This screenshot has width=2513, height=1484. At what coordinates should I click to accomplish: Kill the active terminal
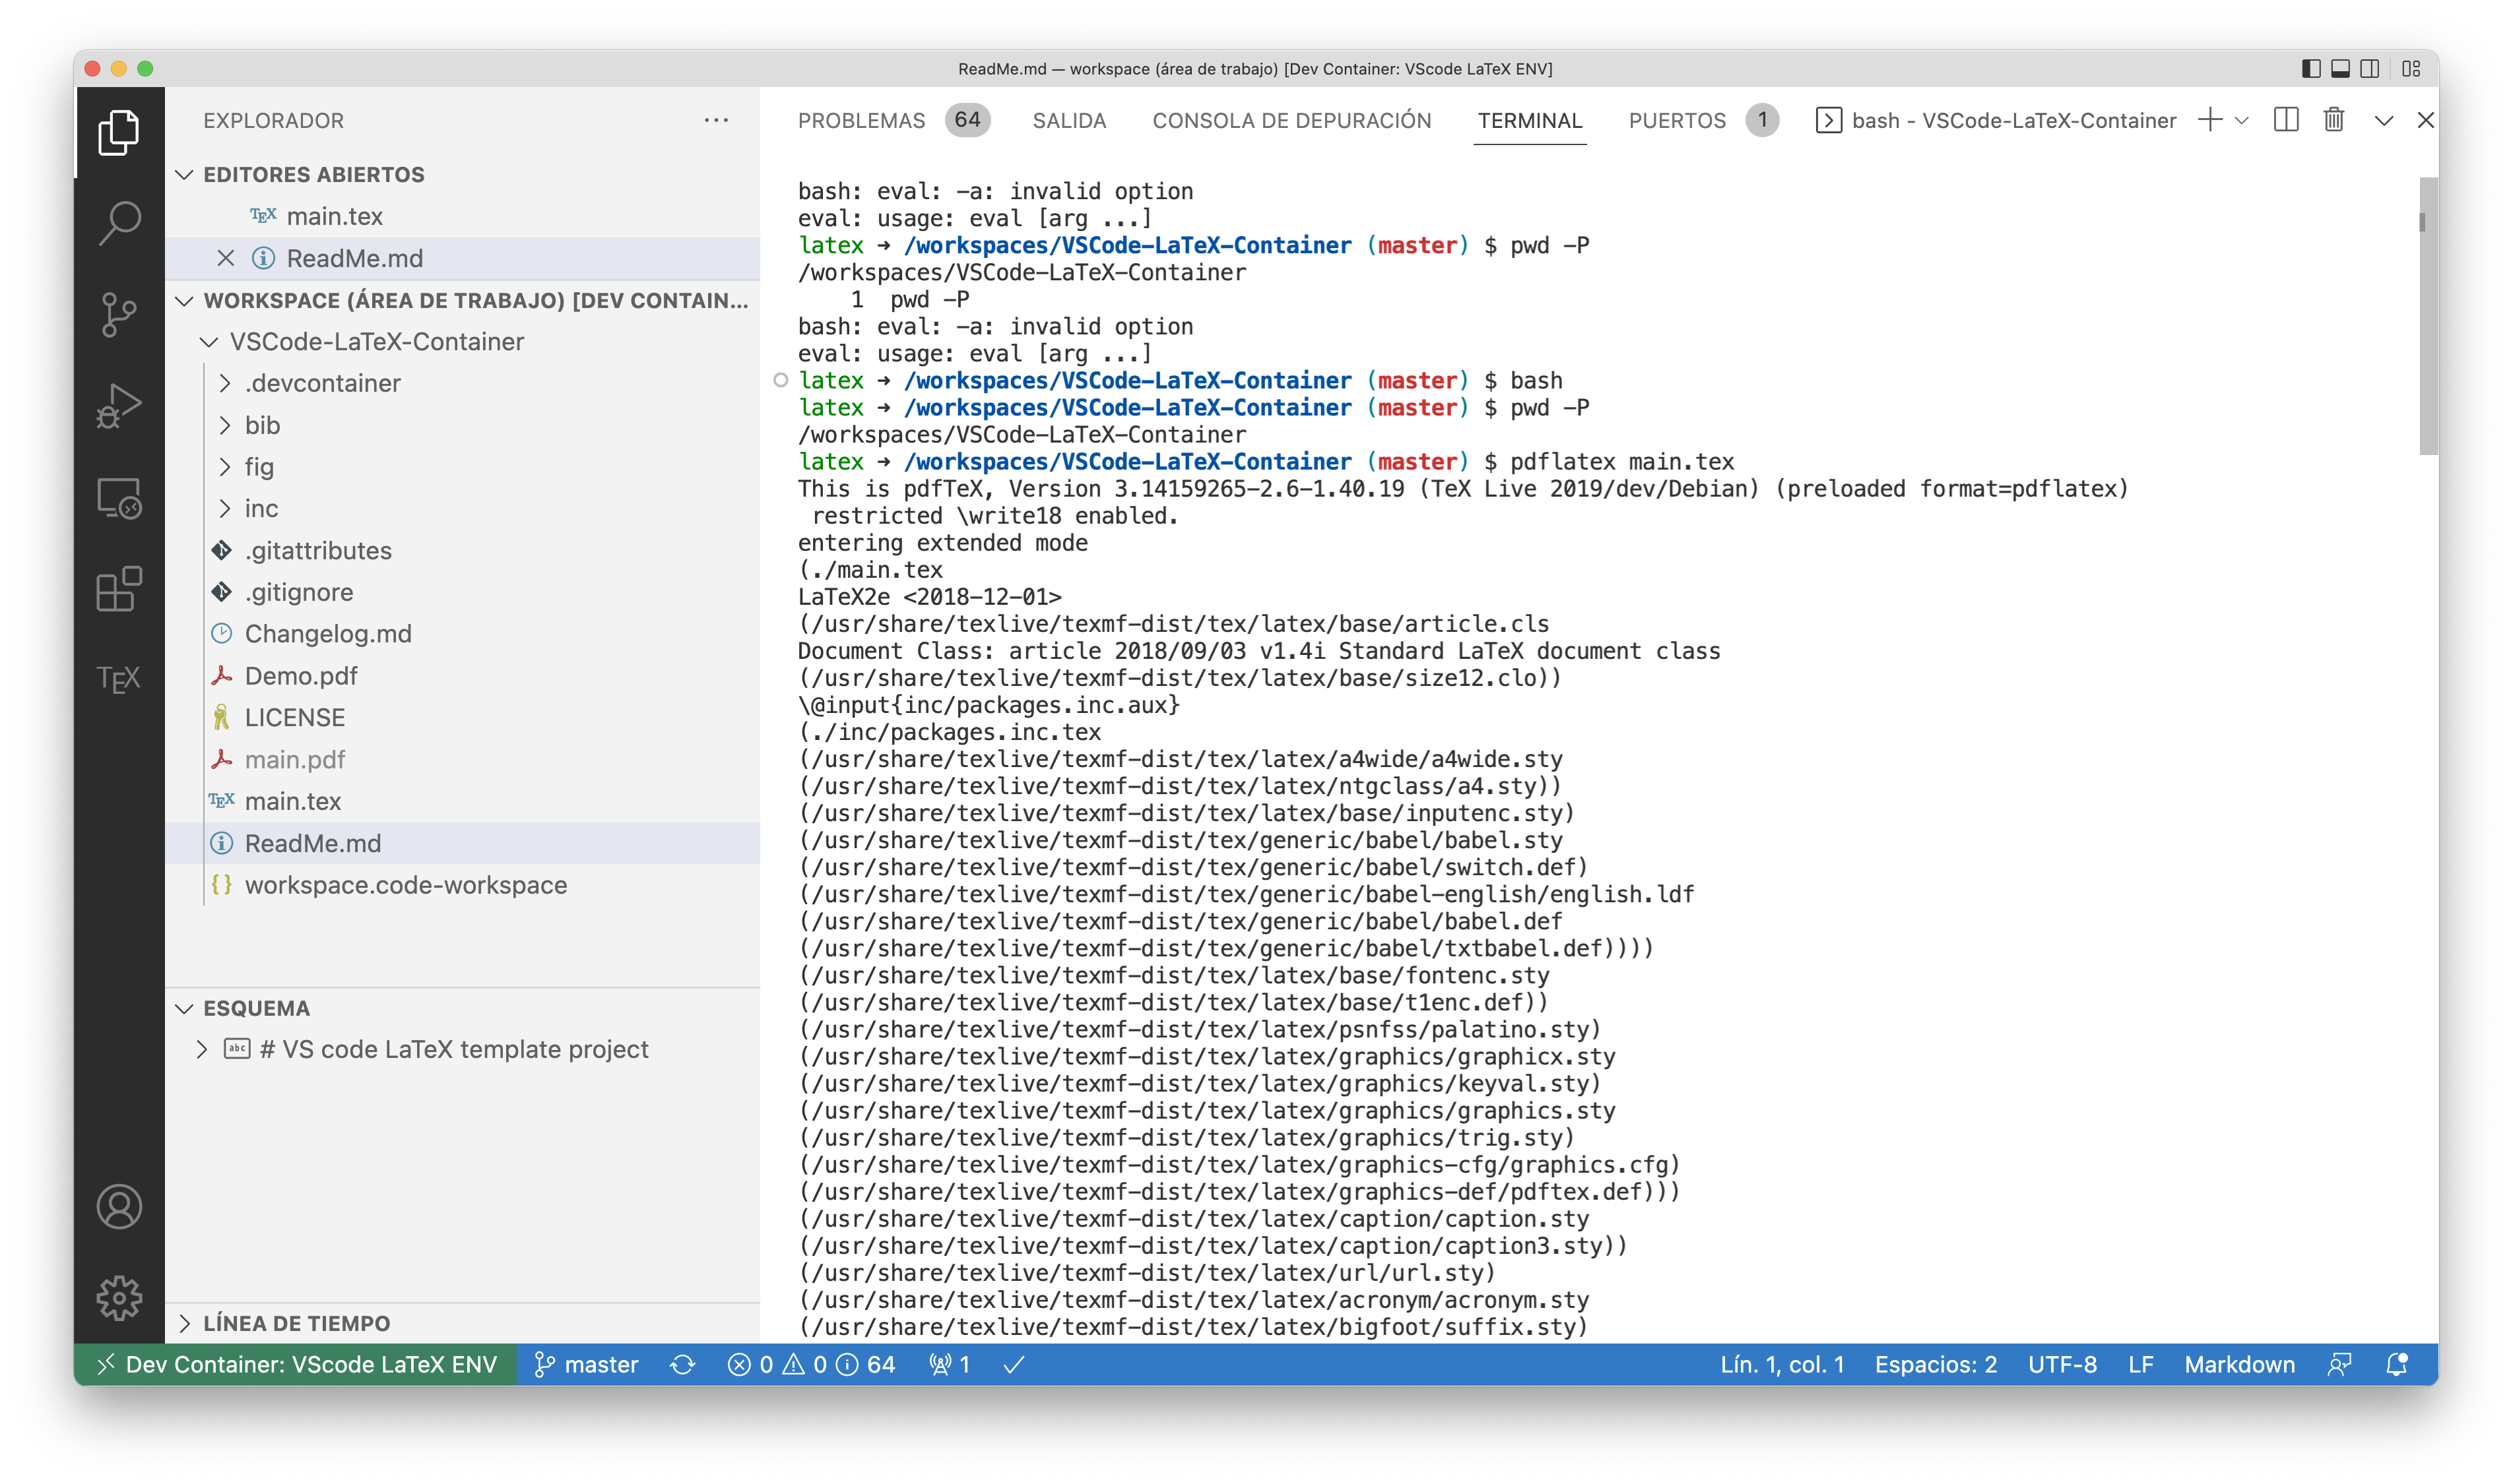2333,119
